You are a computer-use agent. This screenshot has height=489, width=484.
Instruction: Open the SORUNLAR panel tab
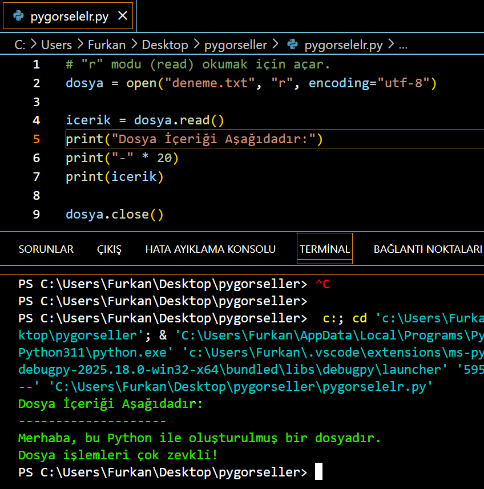(x=46, y=249)
